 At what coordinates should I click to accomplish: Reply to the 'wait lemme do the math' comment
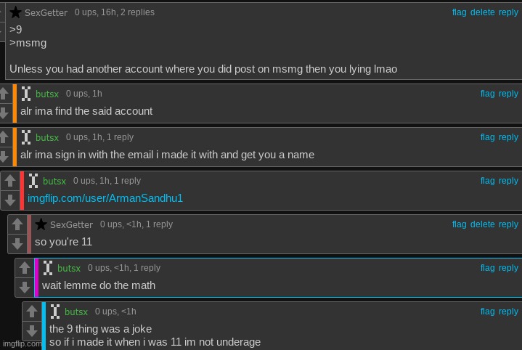pos(508,268)
